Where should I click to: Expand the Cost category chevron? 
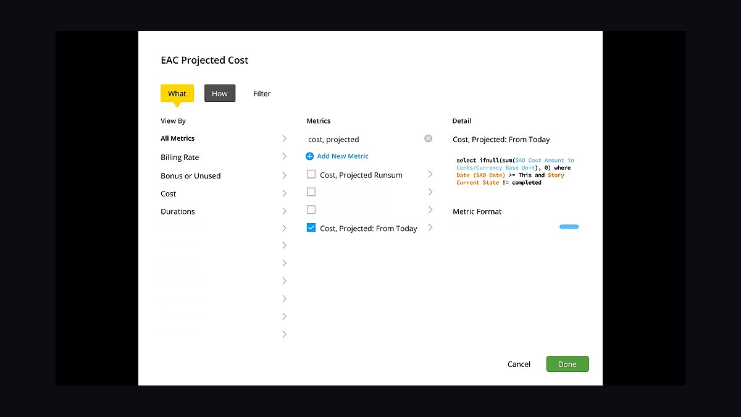284,193
